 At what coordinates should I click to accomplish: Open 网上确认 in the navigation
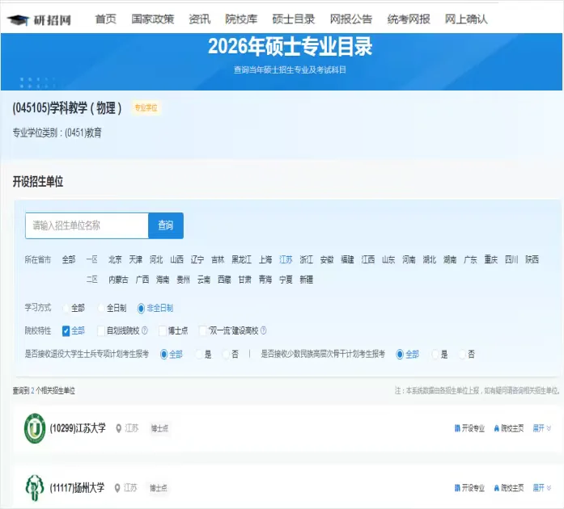466,19
